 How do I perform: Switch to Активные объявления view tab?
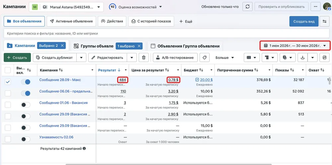pos(71,21)
